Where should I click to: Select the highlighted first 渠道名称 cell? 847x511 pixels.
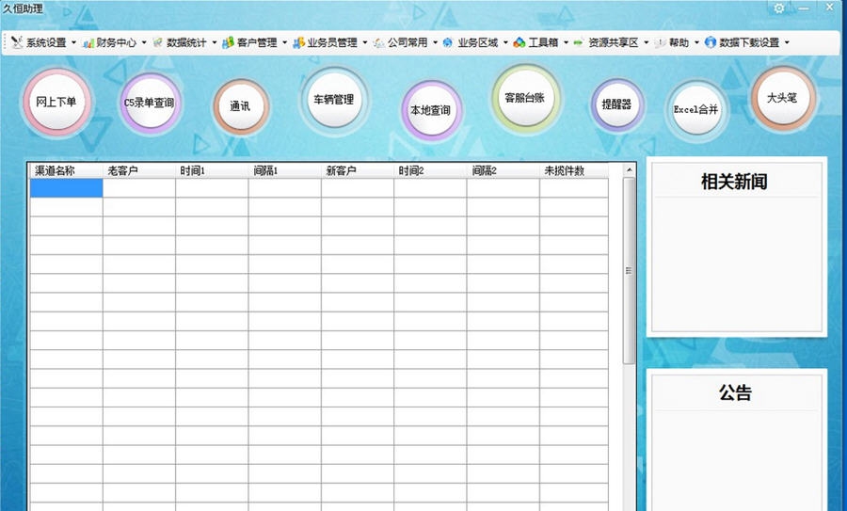[66, 188]
